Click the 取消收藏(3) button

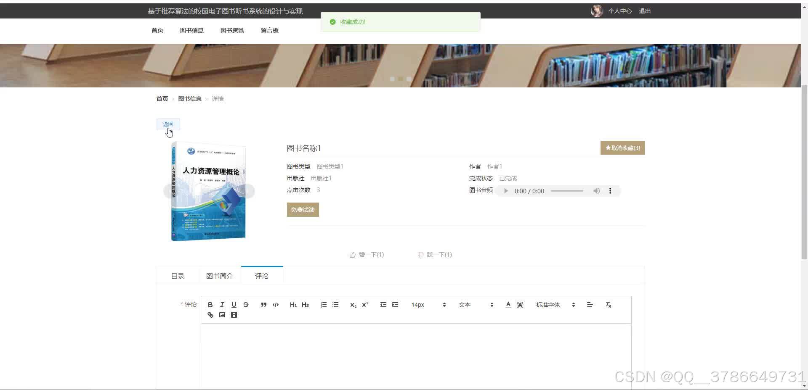click(x=622, y=148)
